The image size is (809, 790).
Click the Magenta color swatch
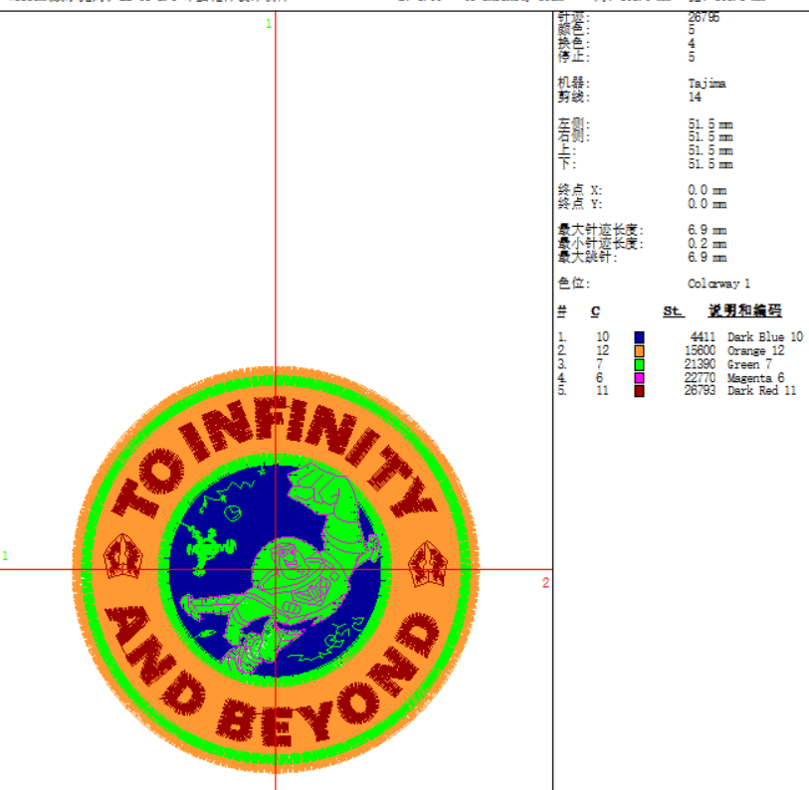coord(639,378)
